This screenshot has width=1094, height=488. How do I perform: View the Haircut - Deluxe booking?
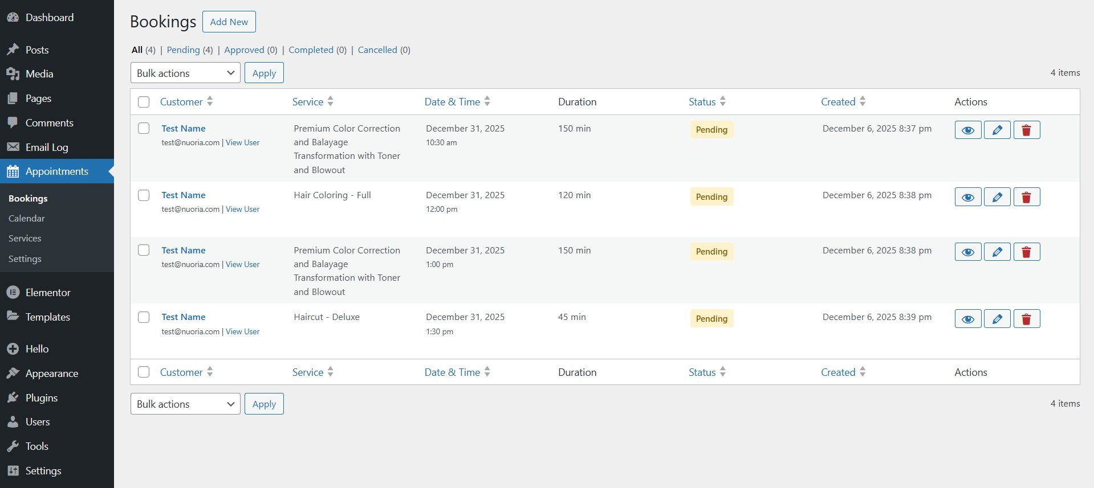968,319
